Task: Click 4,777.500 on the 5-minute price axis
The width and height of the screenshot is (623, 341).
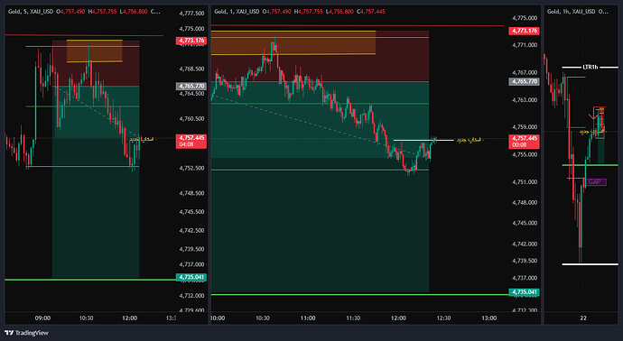Action: point(192,14)
